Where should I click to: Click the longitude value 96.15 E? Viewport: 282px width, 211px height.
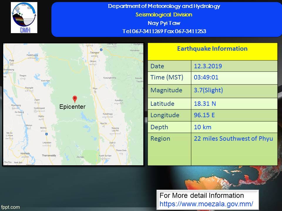tap(204, 115)
